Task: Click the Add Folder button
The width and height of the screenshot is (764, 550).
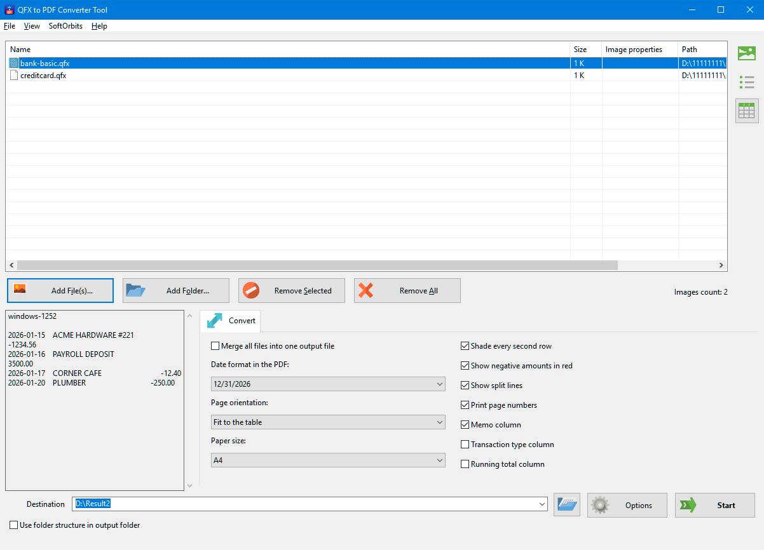Action: click(176, 291)
